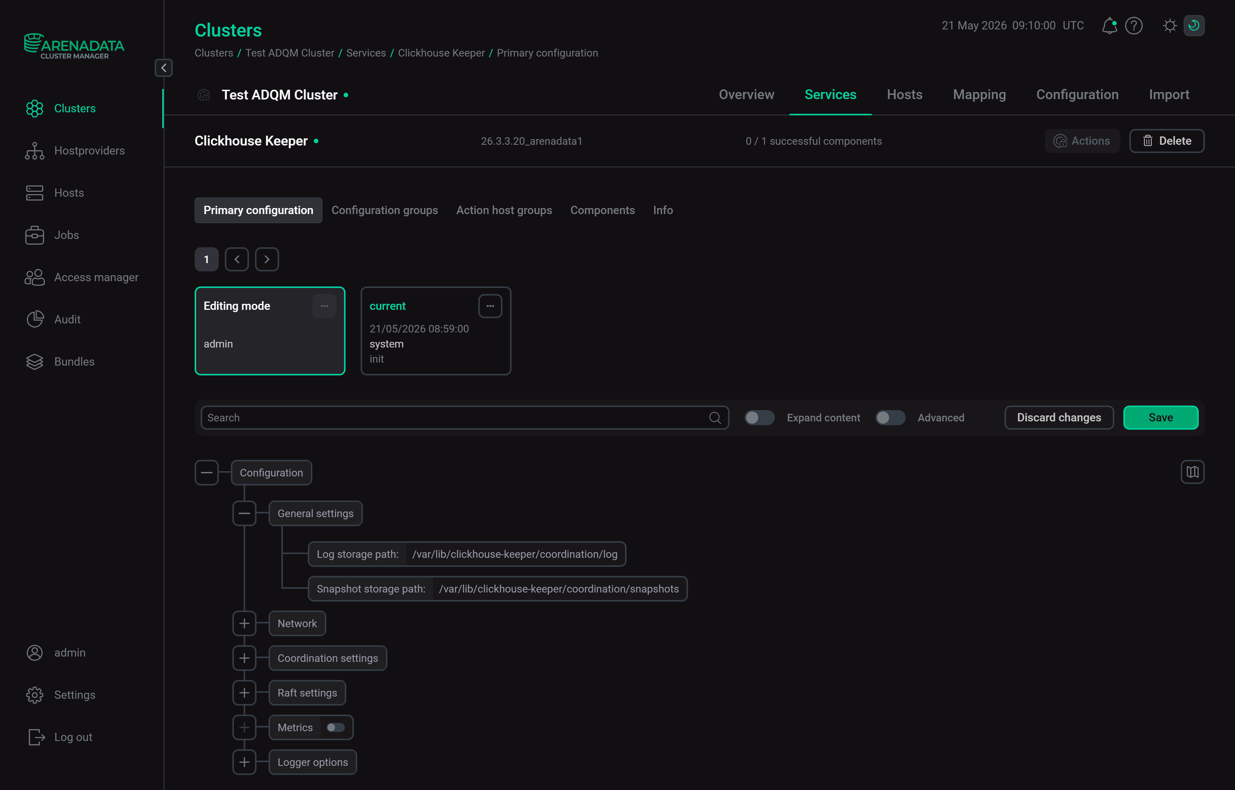
Task: Select the current configuration version card
Action: tap(436, 331)
